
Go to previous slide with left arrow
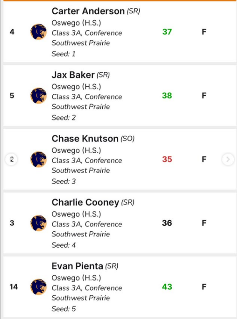(11, 159)
